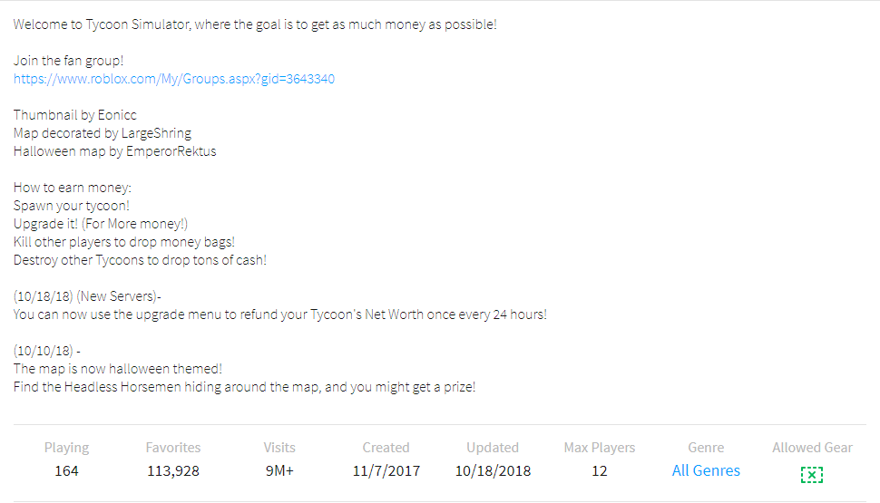880x503 pixels.
Task: Open the fan group Roblox link
Action: pos(174,79)
